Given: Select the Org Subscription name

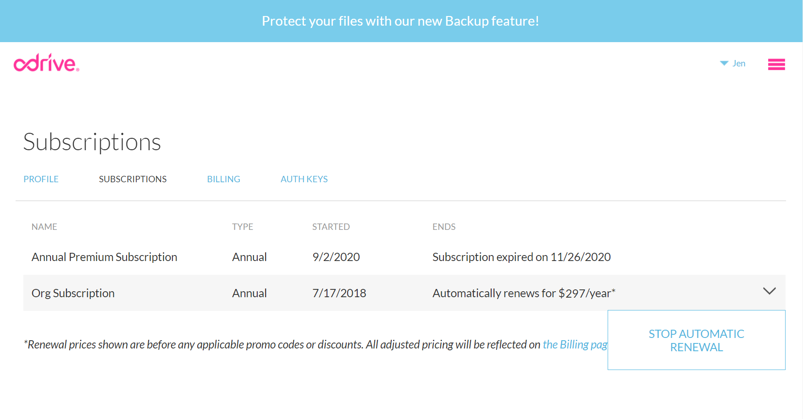Looking at the screenshot, I should 73,293.
